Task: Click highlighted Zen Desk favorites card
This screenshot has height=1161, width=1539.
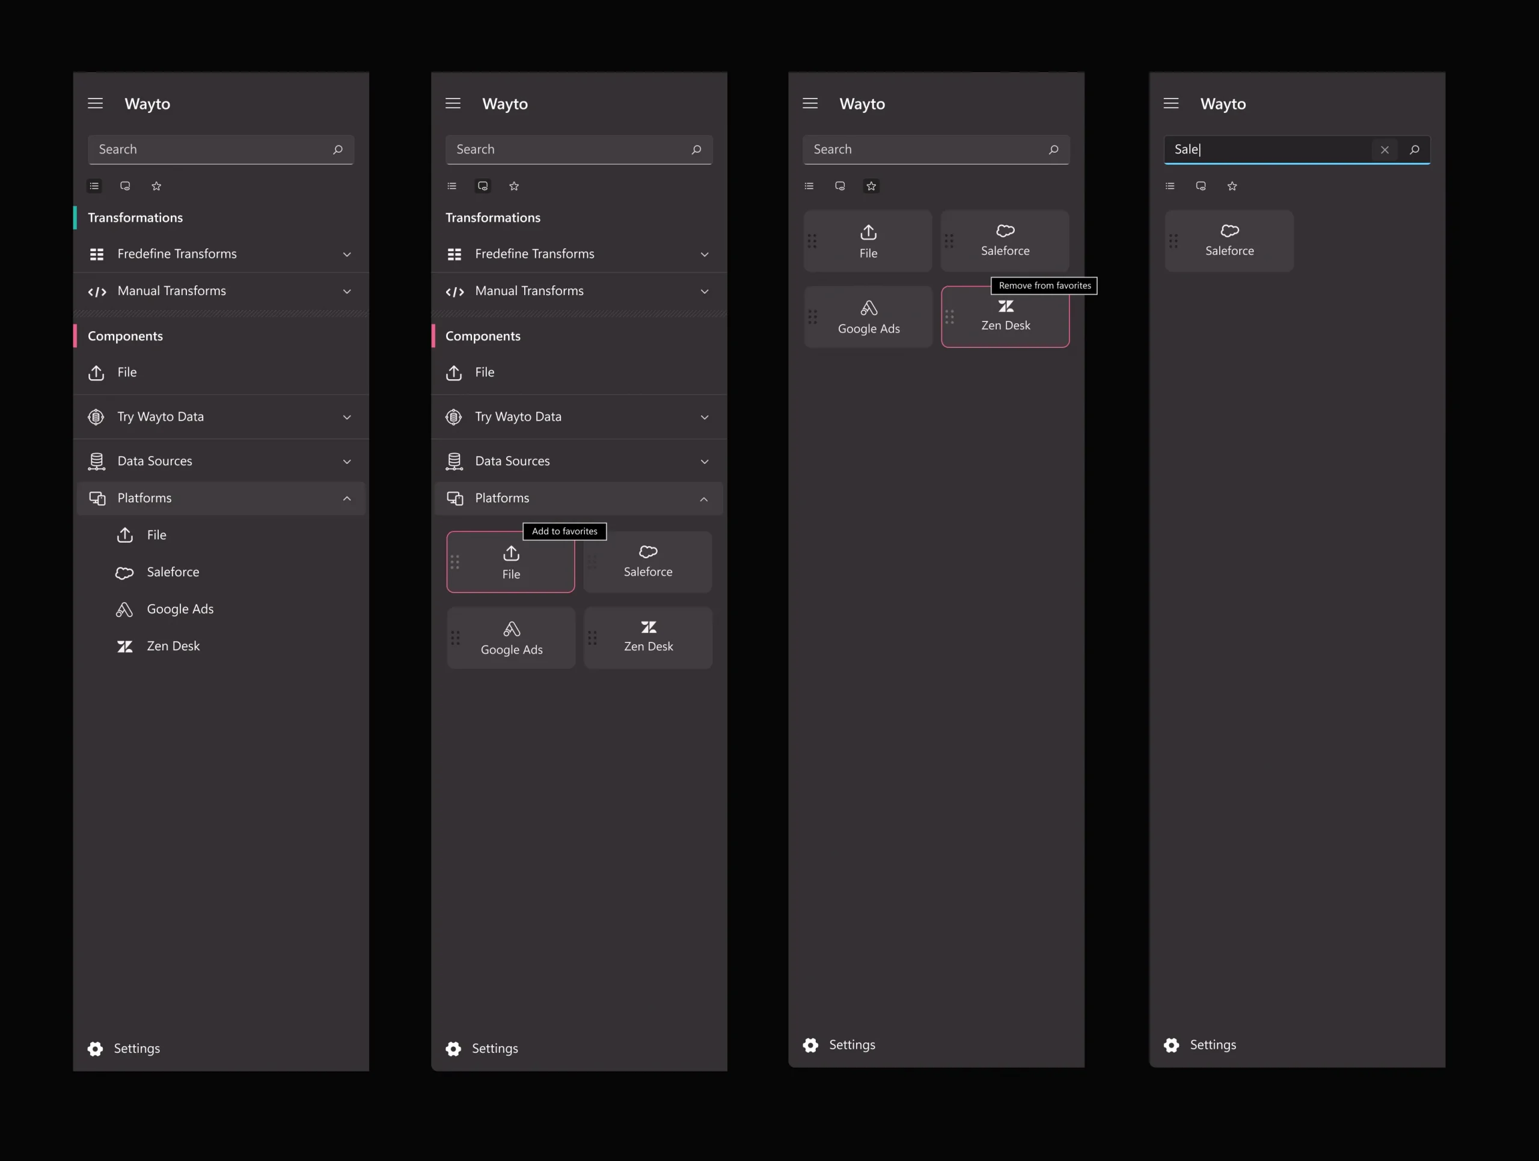Action: tap(1005, 317)
